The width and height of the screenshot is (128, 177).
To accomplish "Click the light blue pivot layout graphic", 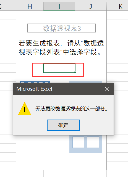I will pyautogui.click(x=86, y=144).
